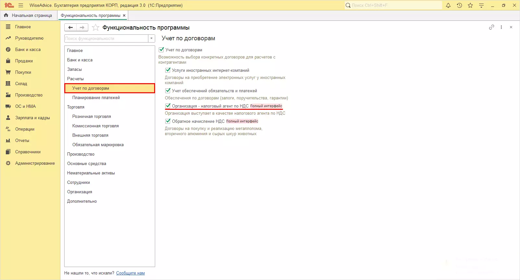Click the home icon of Начальная страница
This screenshot has width=520, height=280.
click(6, 15)
